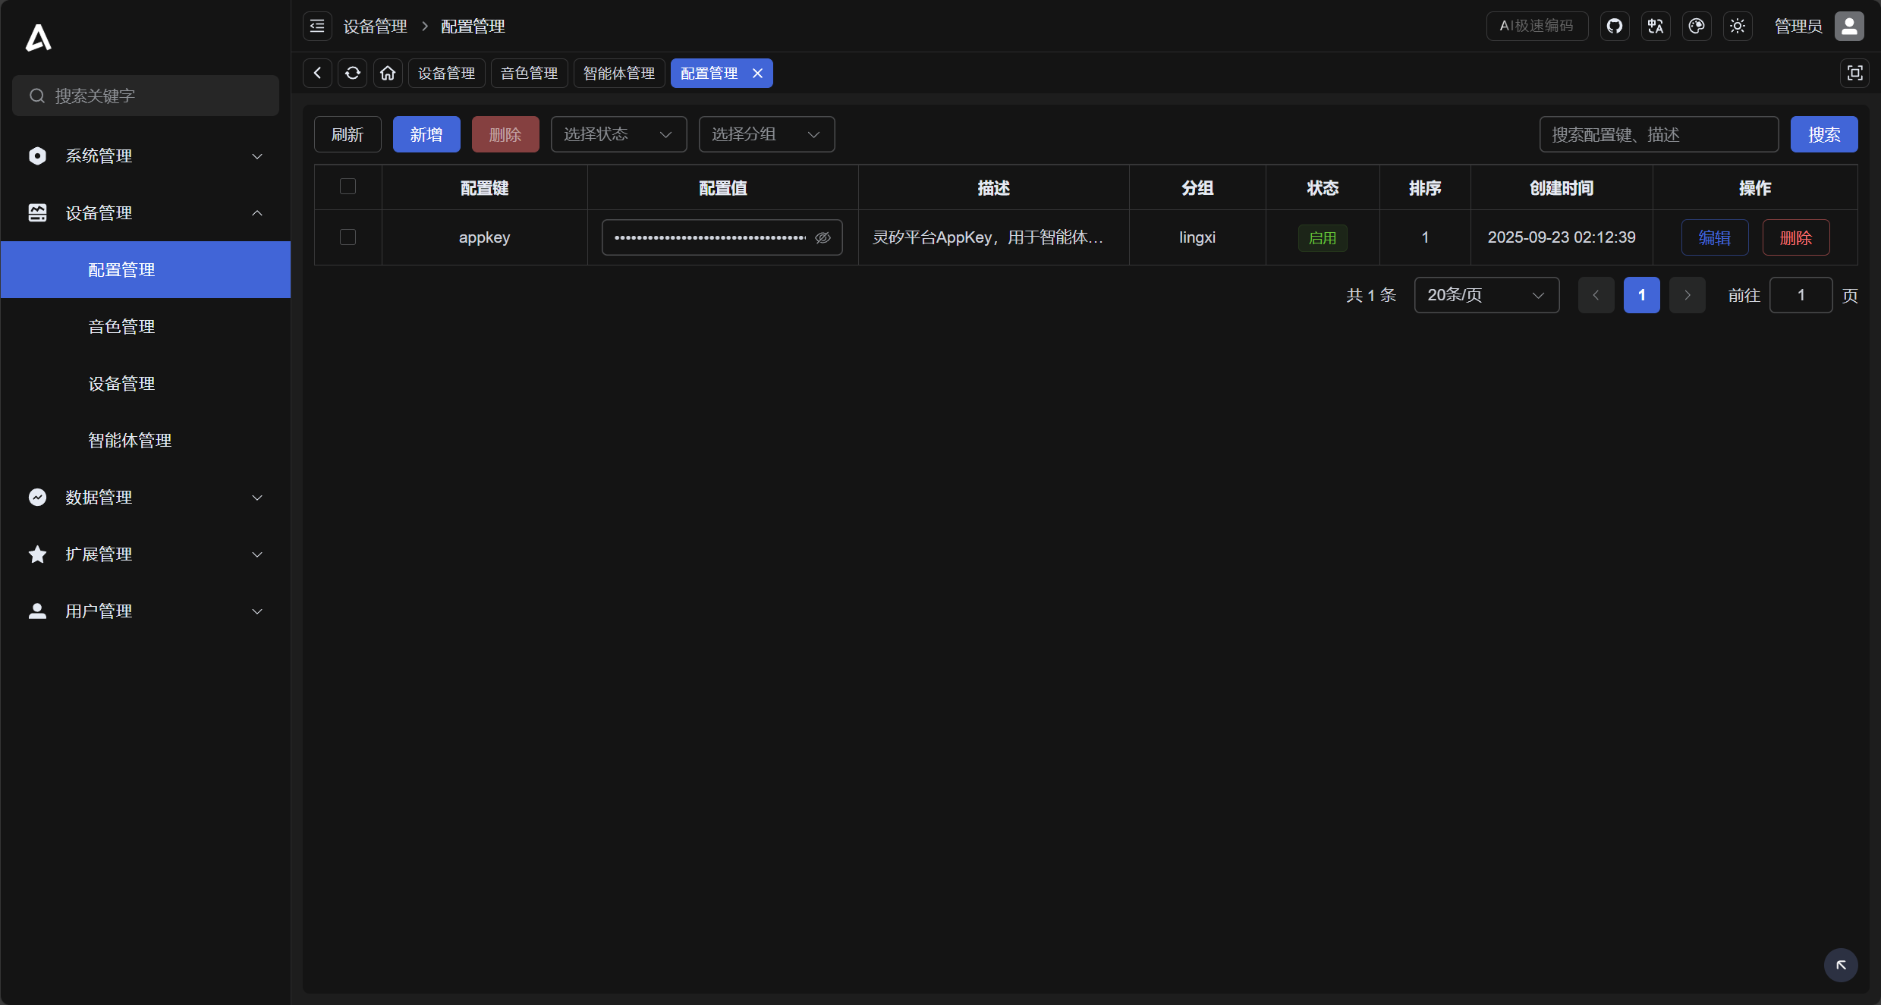Open the GitHub repository icon
This screenshot has width=1881, height=1005.
click(x=1615, y=27)
